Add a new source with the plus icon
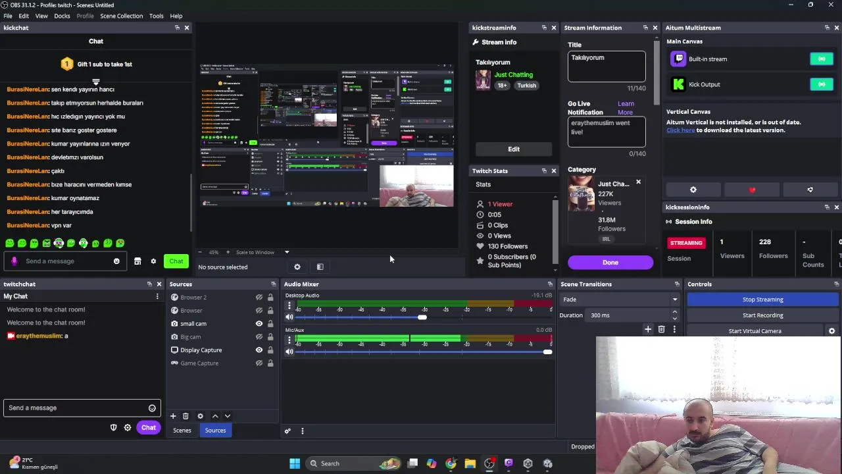The width and height of the screenshot is (842, 474). pyautogui.click(x=173, y=416)
